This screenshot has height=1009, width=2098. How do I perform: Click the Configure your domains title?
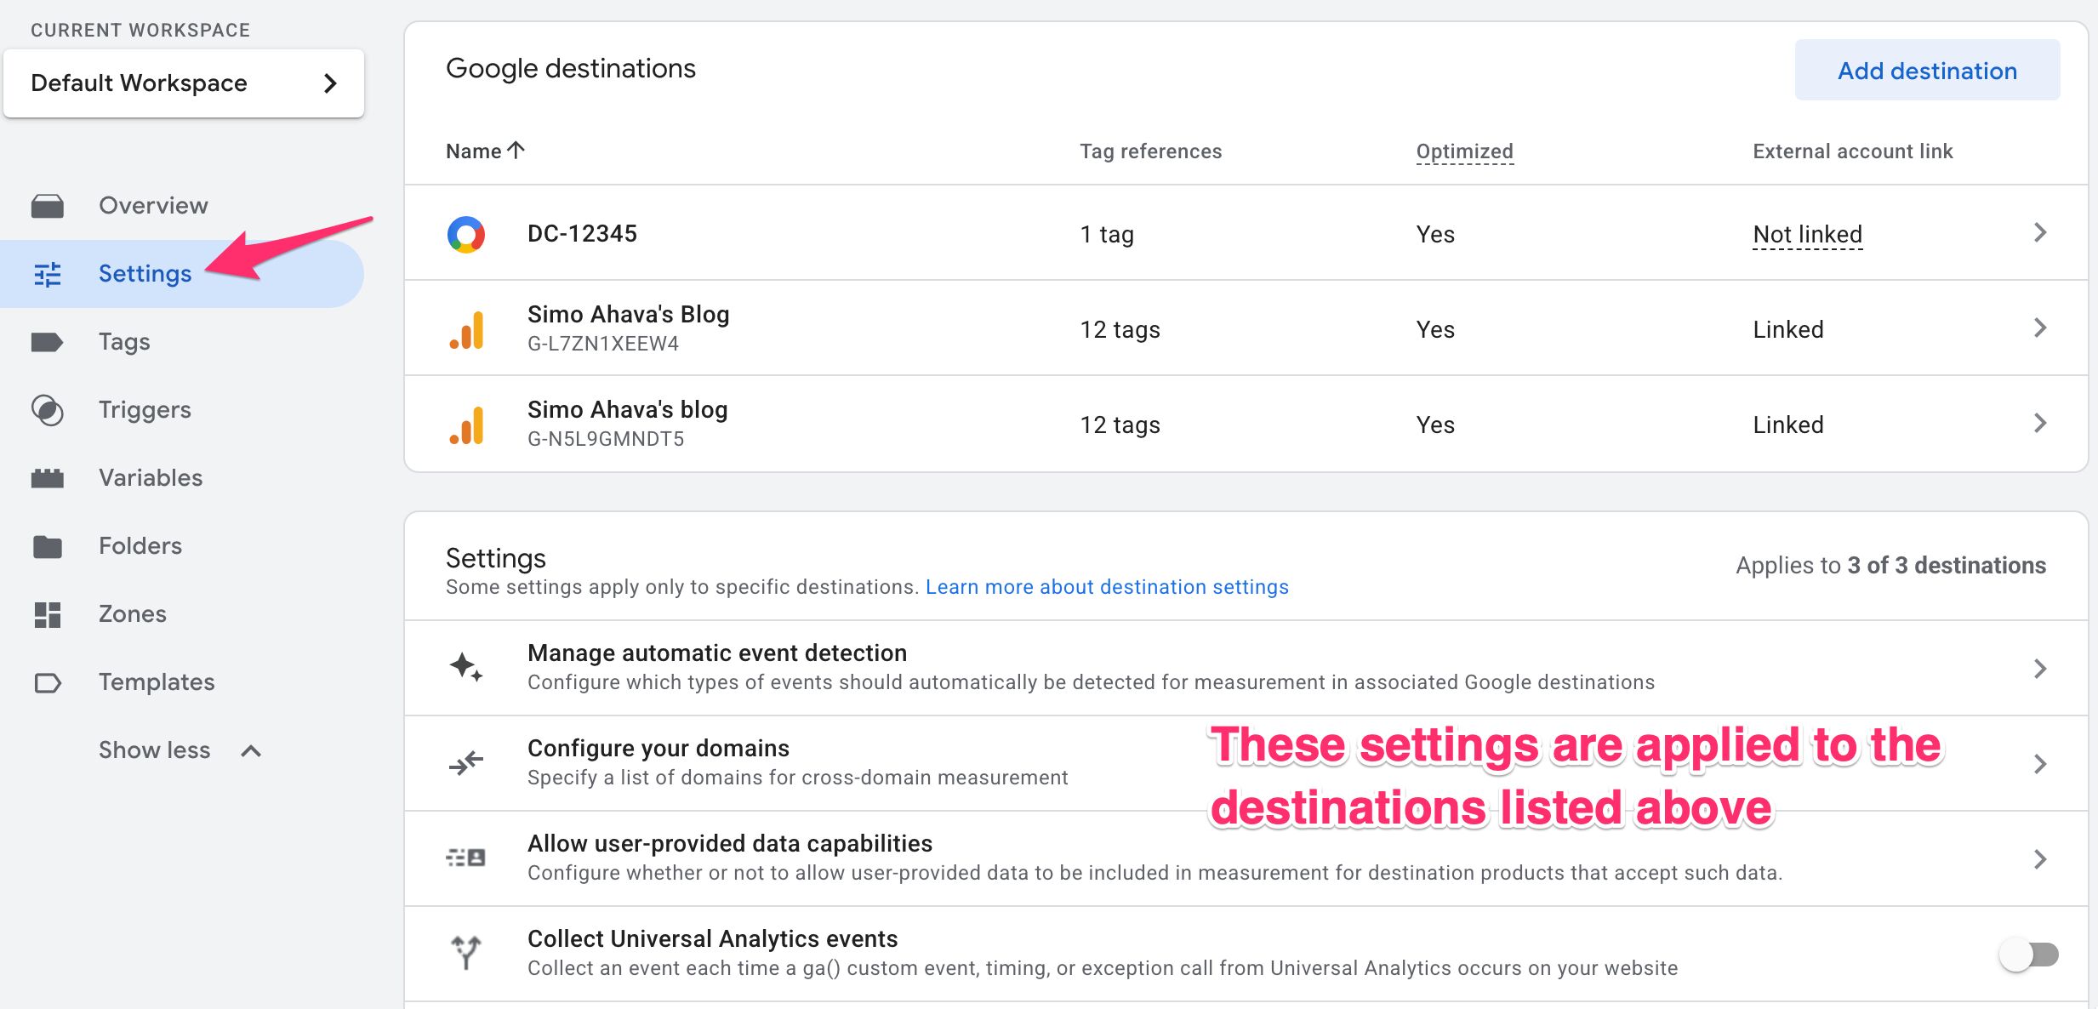(x=658, y=749)
